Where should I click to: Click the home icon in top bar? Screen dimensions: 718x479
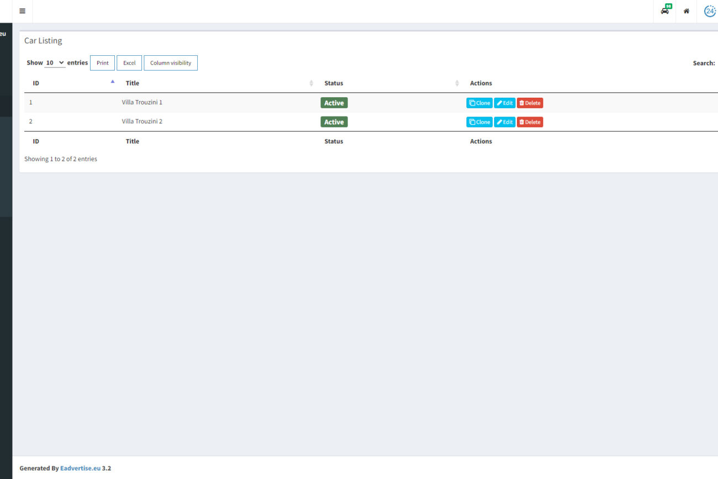point(686,11)
